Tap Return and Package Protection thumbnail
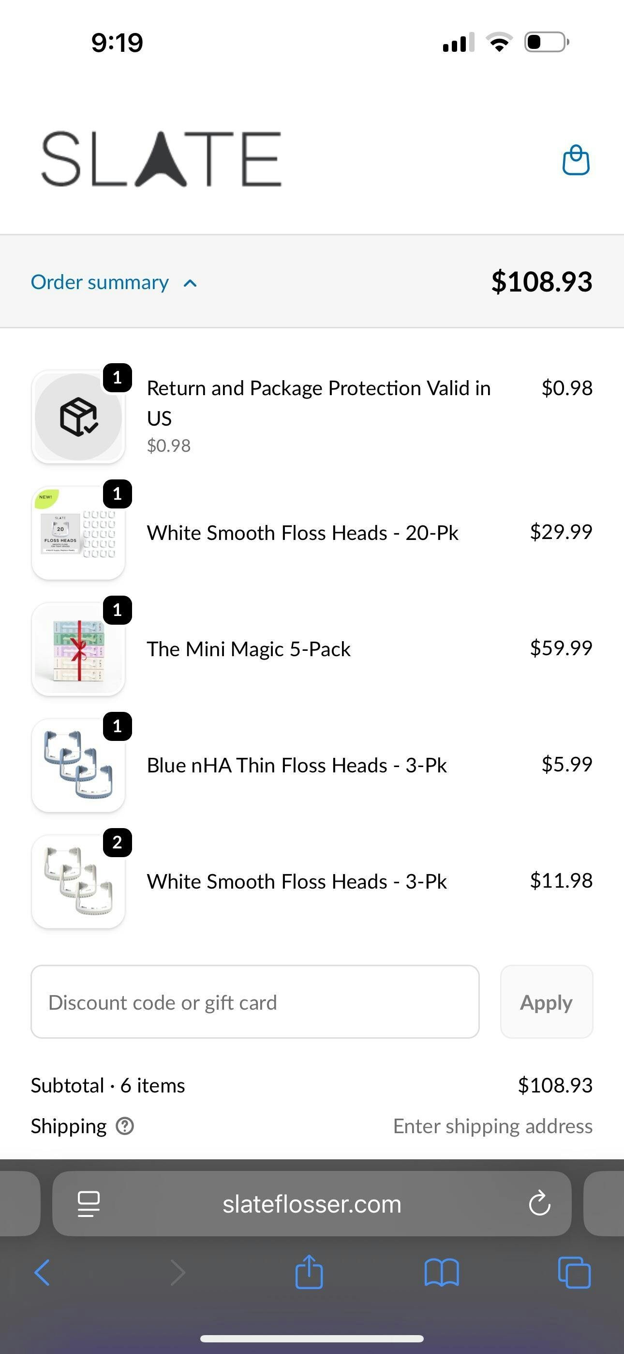 click(x=78, y=417)
